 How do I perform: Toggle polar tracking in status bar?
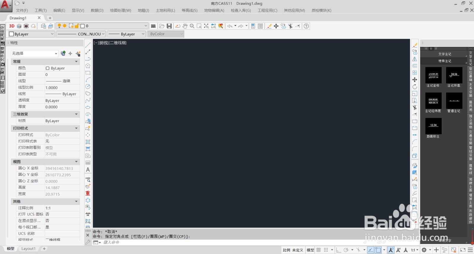coord(346,250)
